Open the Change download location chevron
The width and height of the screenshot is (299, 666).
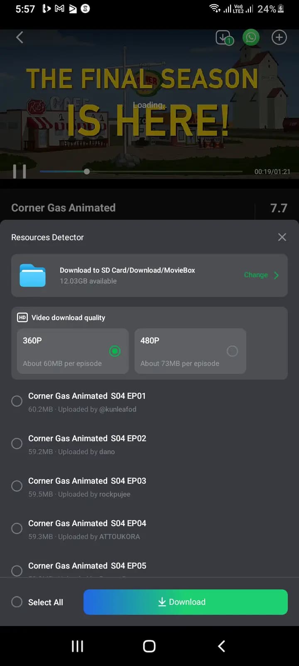coord(277,275)
